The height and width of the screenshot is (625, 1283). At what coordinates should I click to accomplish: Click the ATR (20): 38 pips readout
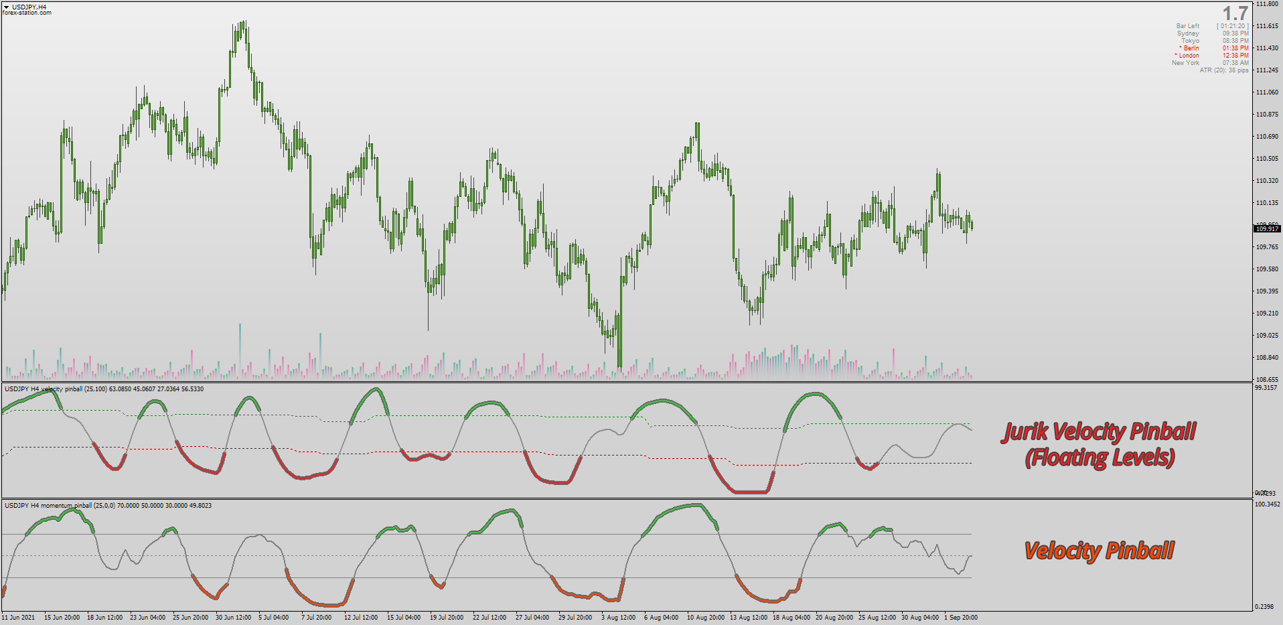click(x=1224, y=70)
